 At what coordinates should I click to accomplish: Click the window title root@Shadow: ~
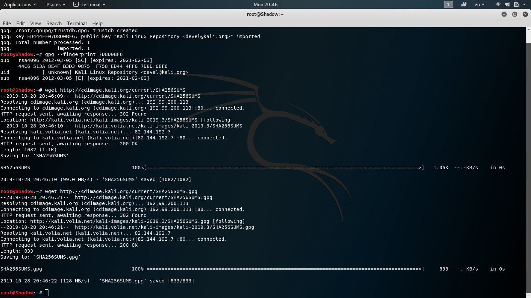pyautogui.click(x=265, y=14)
